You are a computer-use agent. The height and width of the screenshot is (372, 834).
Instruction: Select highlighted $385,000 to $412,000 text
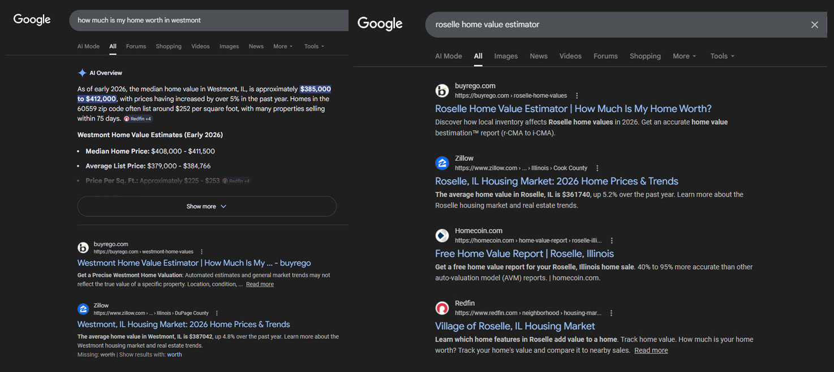click(x=204, y=94)
